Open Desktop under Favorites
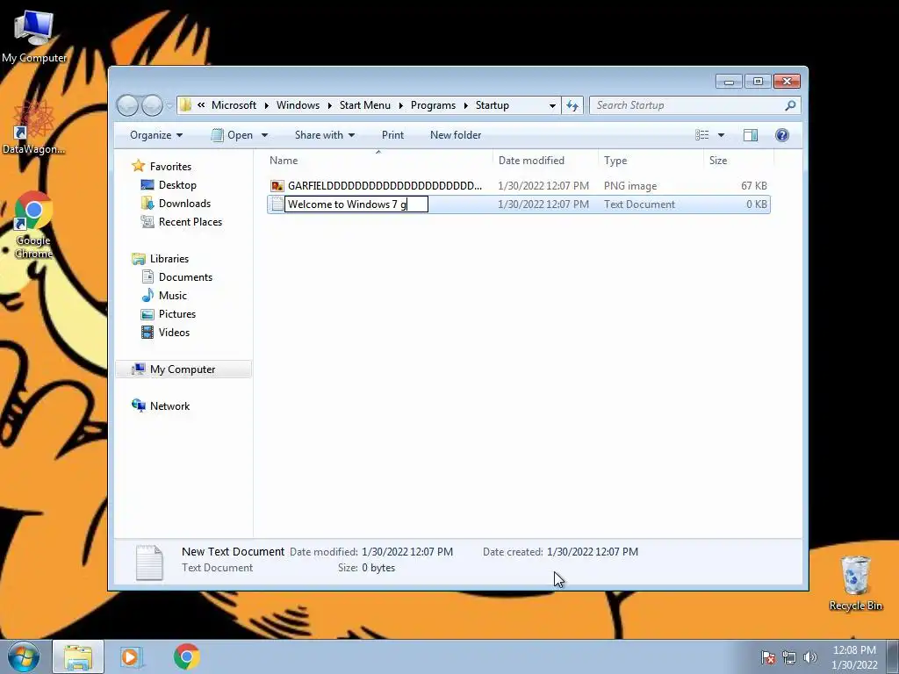 pos(177,184)
